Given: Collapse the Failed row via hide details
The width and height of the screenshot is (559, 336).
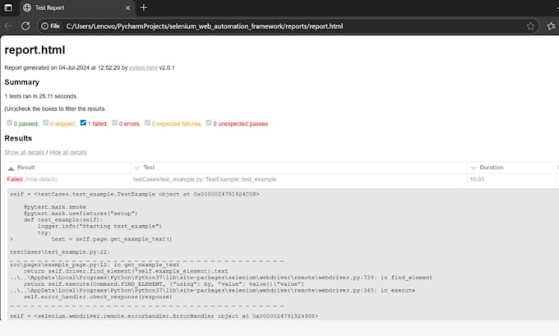Looking at the screenshot, I should click(41, 180).
